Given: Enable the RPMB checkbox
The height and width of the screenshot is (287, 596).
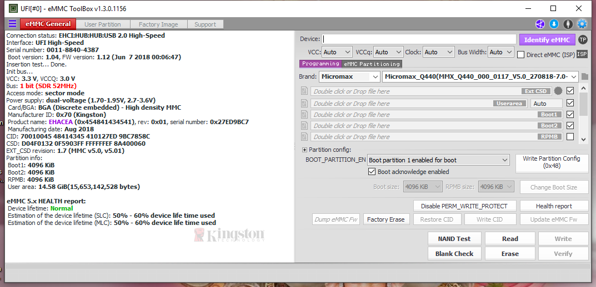Looking at the screenshot, I should point(570,136).
